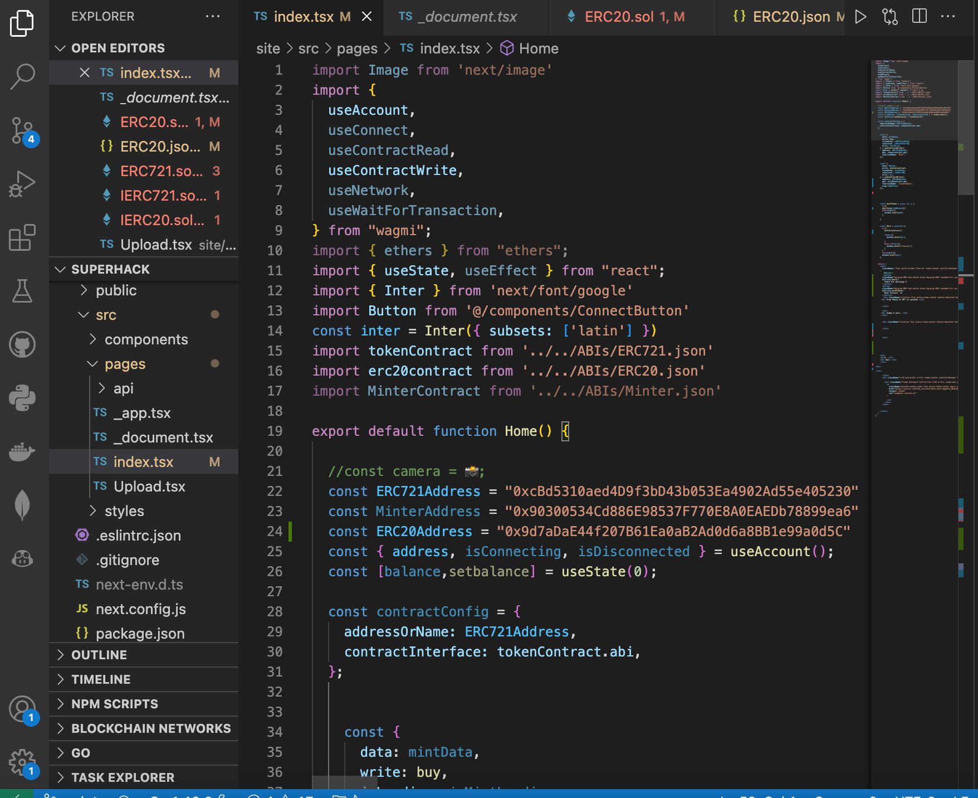Viewport: 978px width, 798px height.
Task: Open IERC20.sol from Open Editors
Action: coord(144,220)
